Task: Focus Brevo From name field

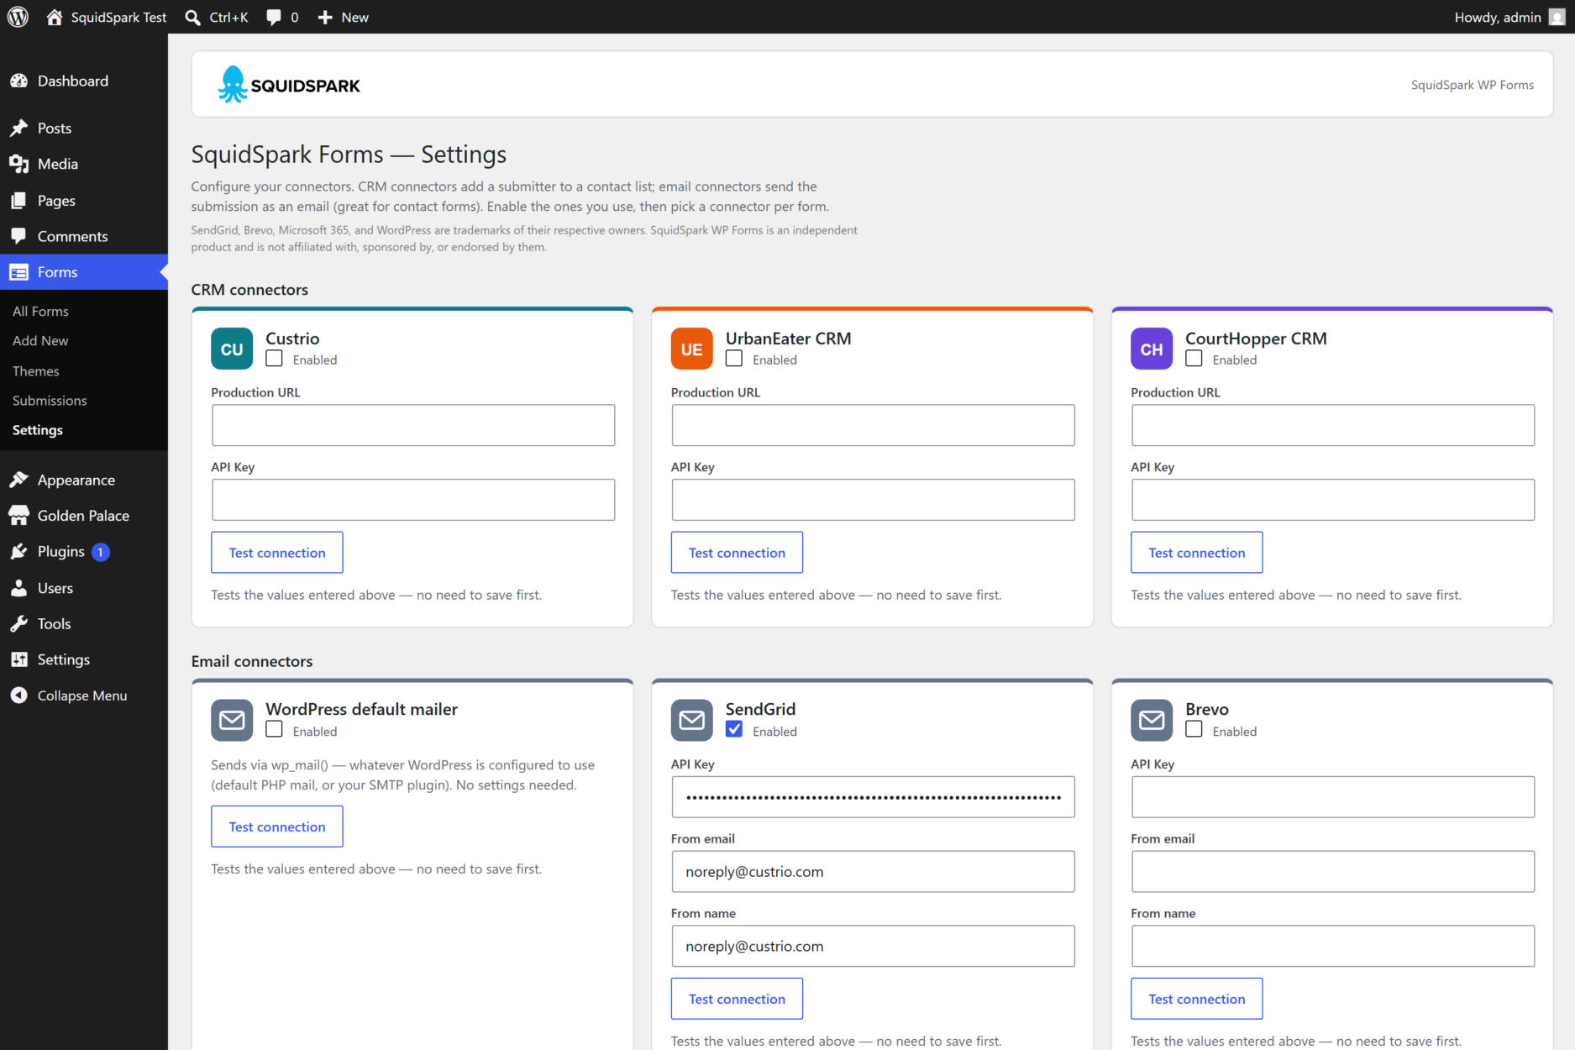Action: (x=1332, y=946)
